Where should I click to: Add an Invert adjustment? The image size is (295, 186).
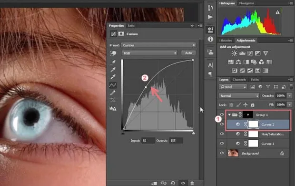coord(235,71)
